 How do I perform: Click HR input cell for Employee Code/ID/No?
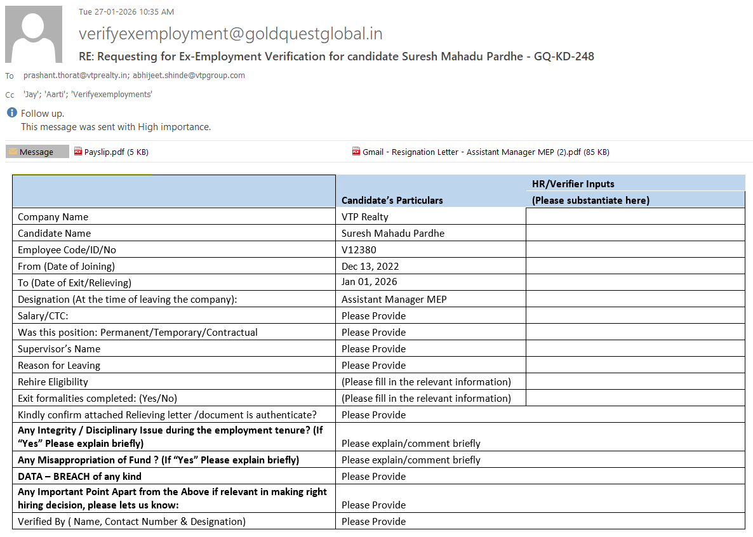pyautogui.click(x=635, y=249)
